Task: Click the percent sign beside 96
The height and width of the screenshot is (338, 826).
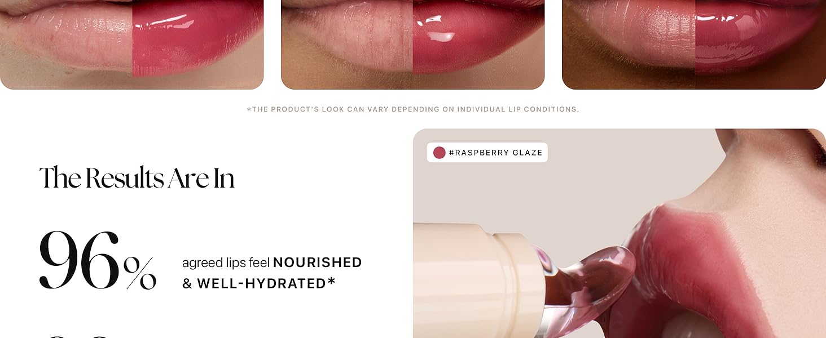Action: (x=140, y=273)
